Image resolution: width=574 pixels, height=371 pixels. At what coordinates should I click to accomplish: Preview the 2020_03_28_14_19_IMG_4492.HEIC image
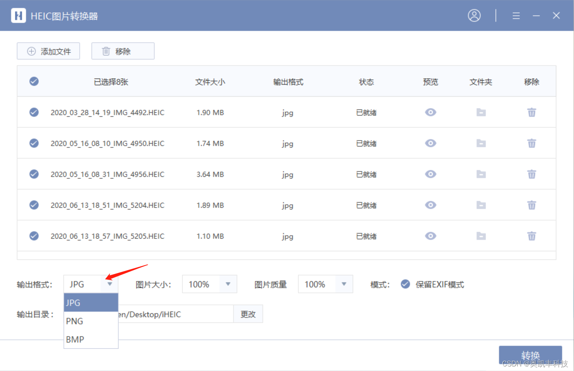click(430, 112)
